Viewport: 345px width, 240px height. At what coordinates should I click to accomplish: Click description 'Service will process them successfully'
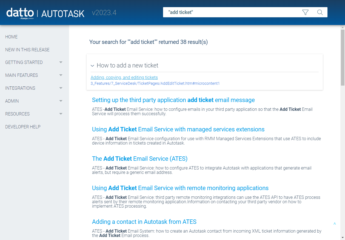(202, 111)
